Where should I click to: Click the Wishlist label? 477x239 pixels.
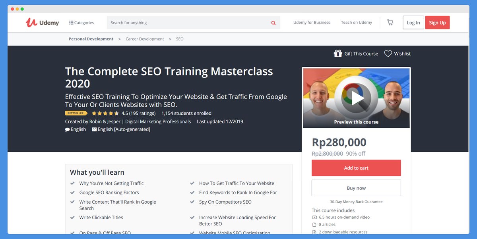click(x=402, y=54)
